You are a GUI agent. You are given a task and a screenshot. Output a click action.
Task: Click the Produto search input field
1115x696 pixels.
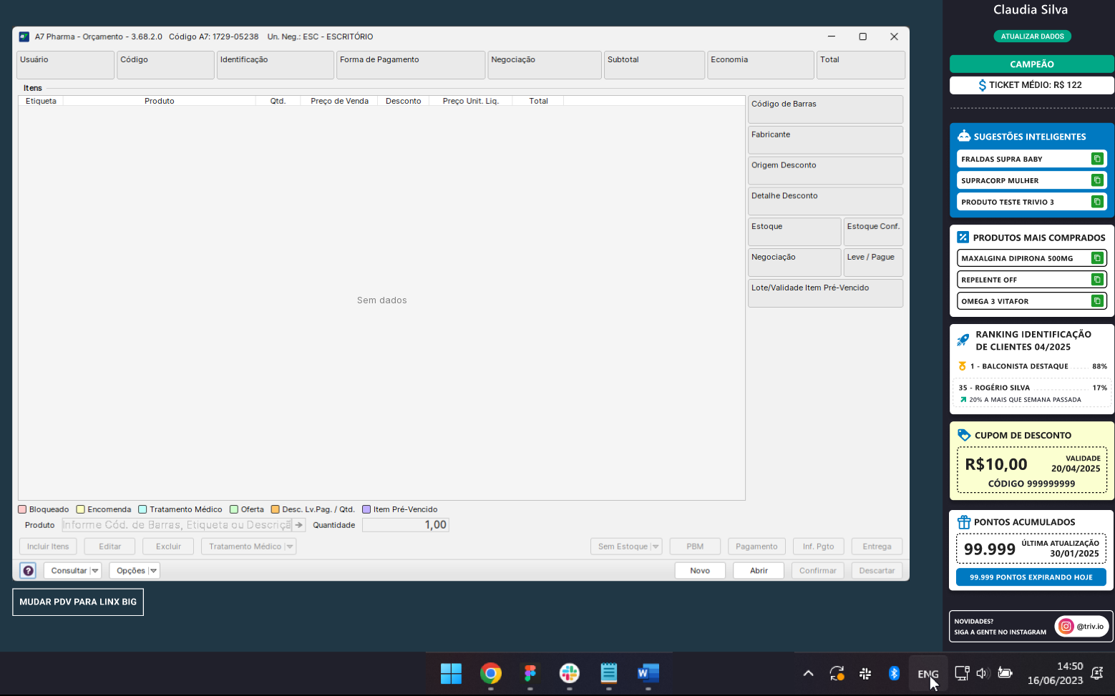click(177, 525)
